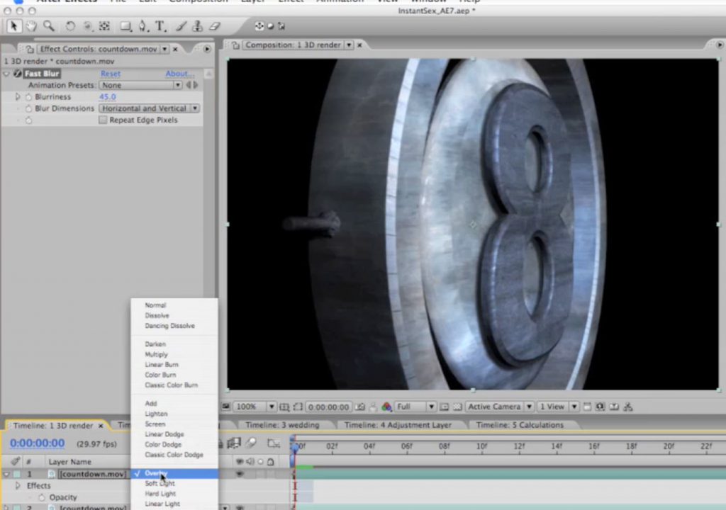Select the Brush tool
The height and width of the screenshot is (510, 726).
[x=181, y=26]
